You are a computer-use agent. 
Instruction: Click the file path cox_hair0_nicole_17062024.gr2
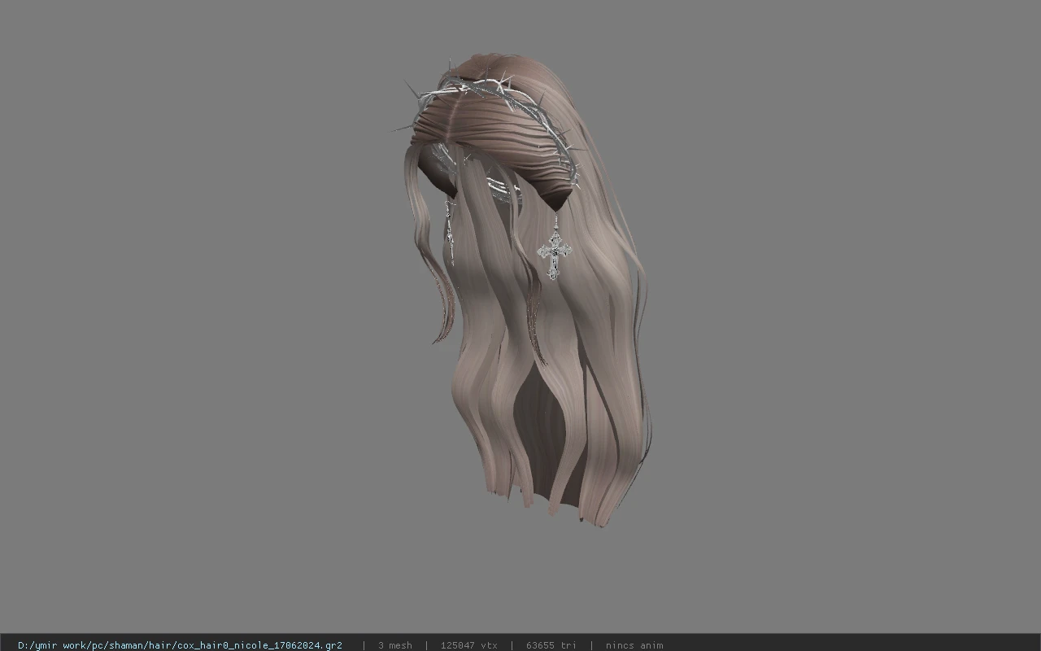180,645
